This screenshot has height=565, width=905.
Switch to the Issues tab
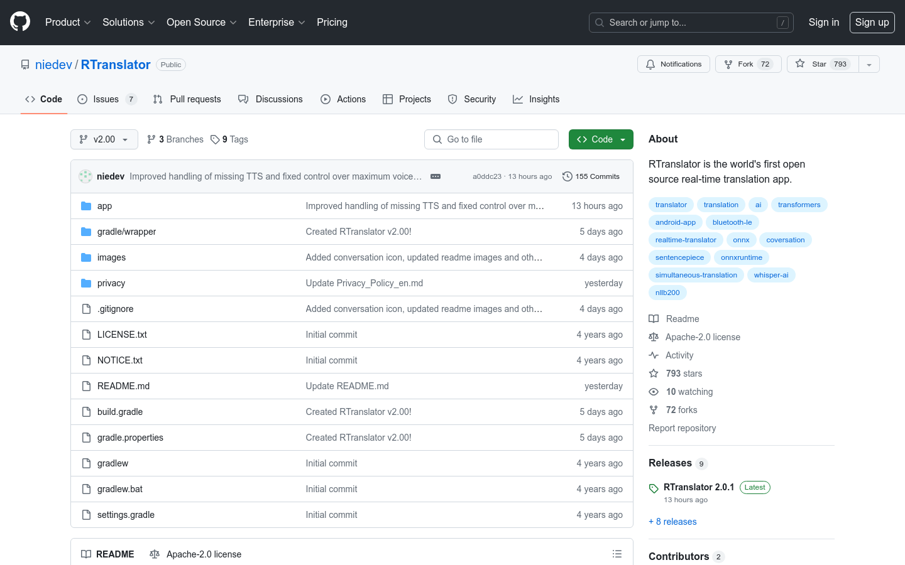pyautogui.click(x=107, y=99)
